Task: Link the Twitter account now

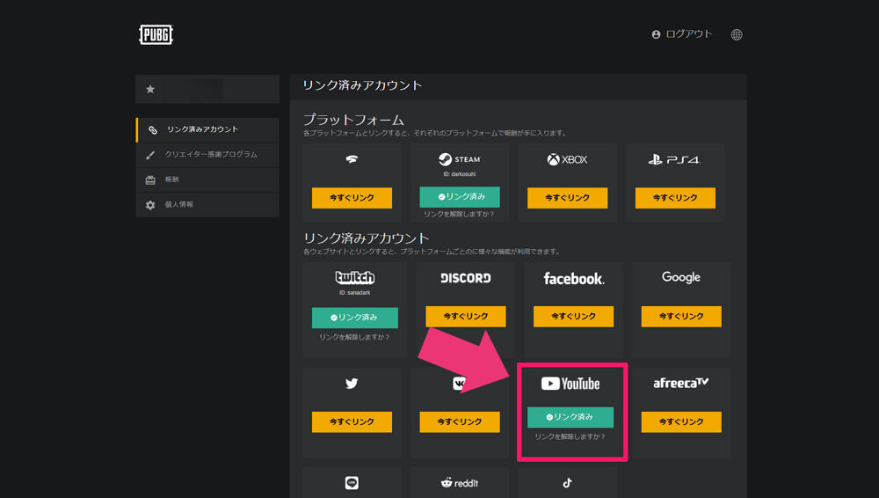Action: tap(352, 421)
